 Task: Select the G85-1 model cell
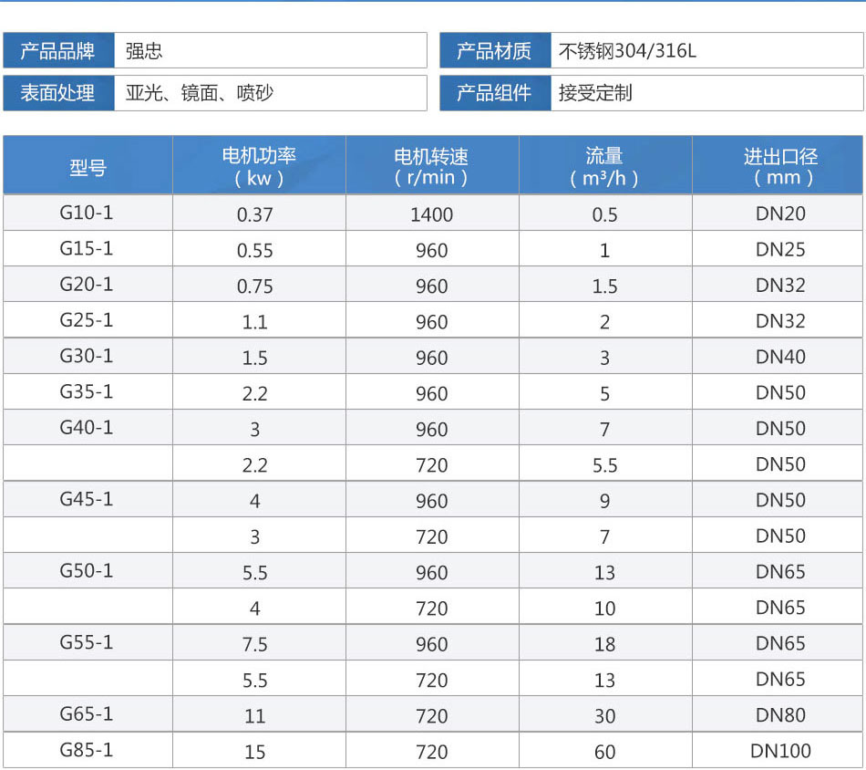(x=88, y=750)
